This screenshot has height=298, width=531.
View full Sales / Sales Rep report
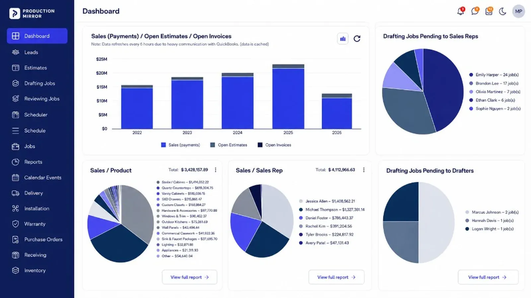tap(337, 277)
